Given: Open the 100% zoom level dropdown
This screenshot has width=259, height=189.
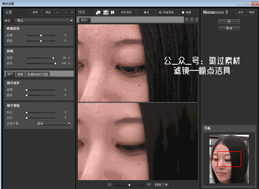Looking at the screenshot, I should (x=166, y=185).
